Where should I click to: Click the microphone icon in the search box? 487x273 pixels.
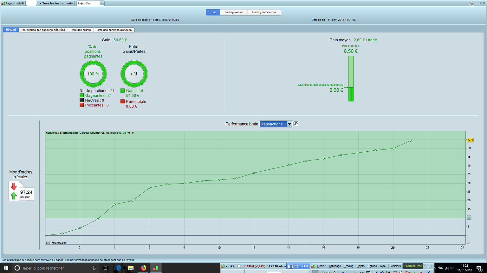94,268
